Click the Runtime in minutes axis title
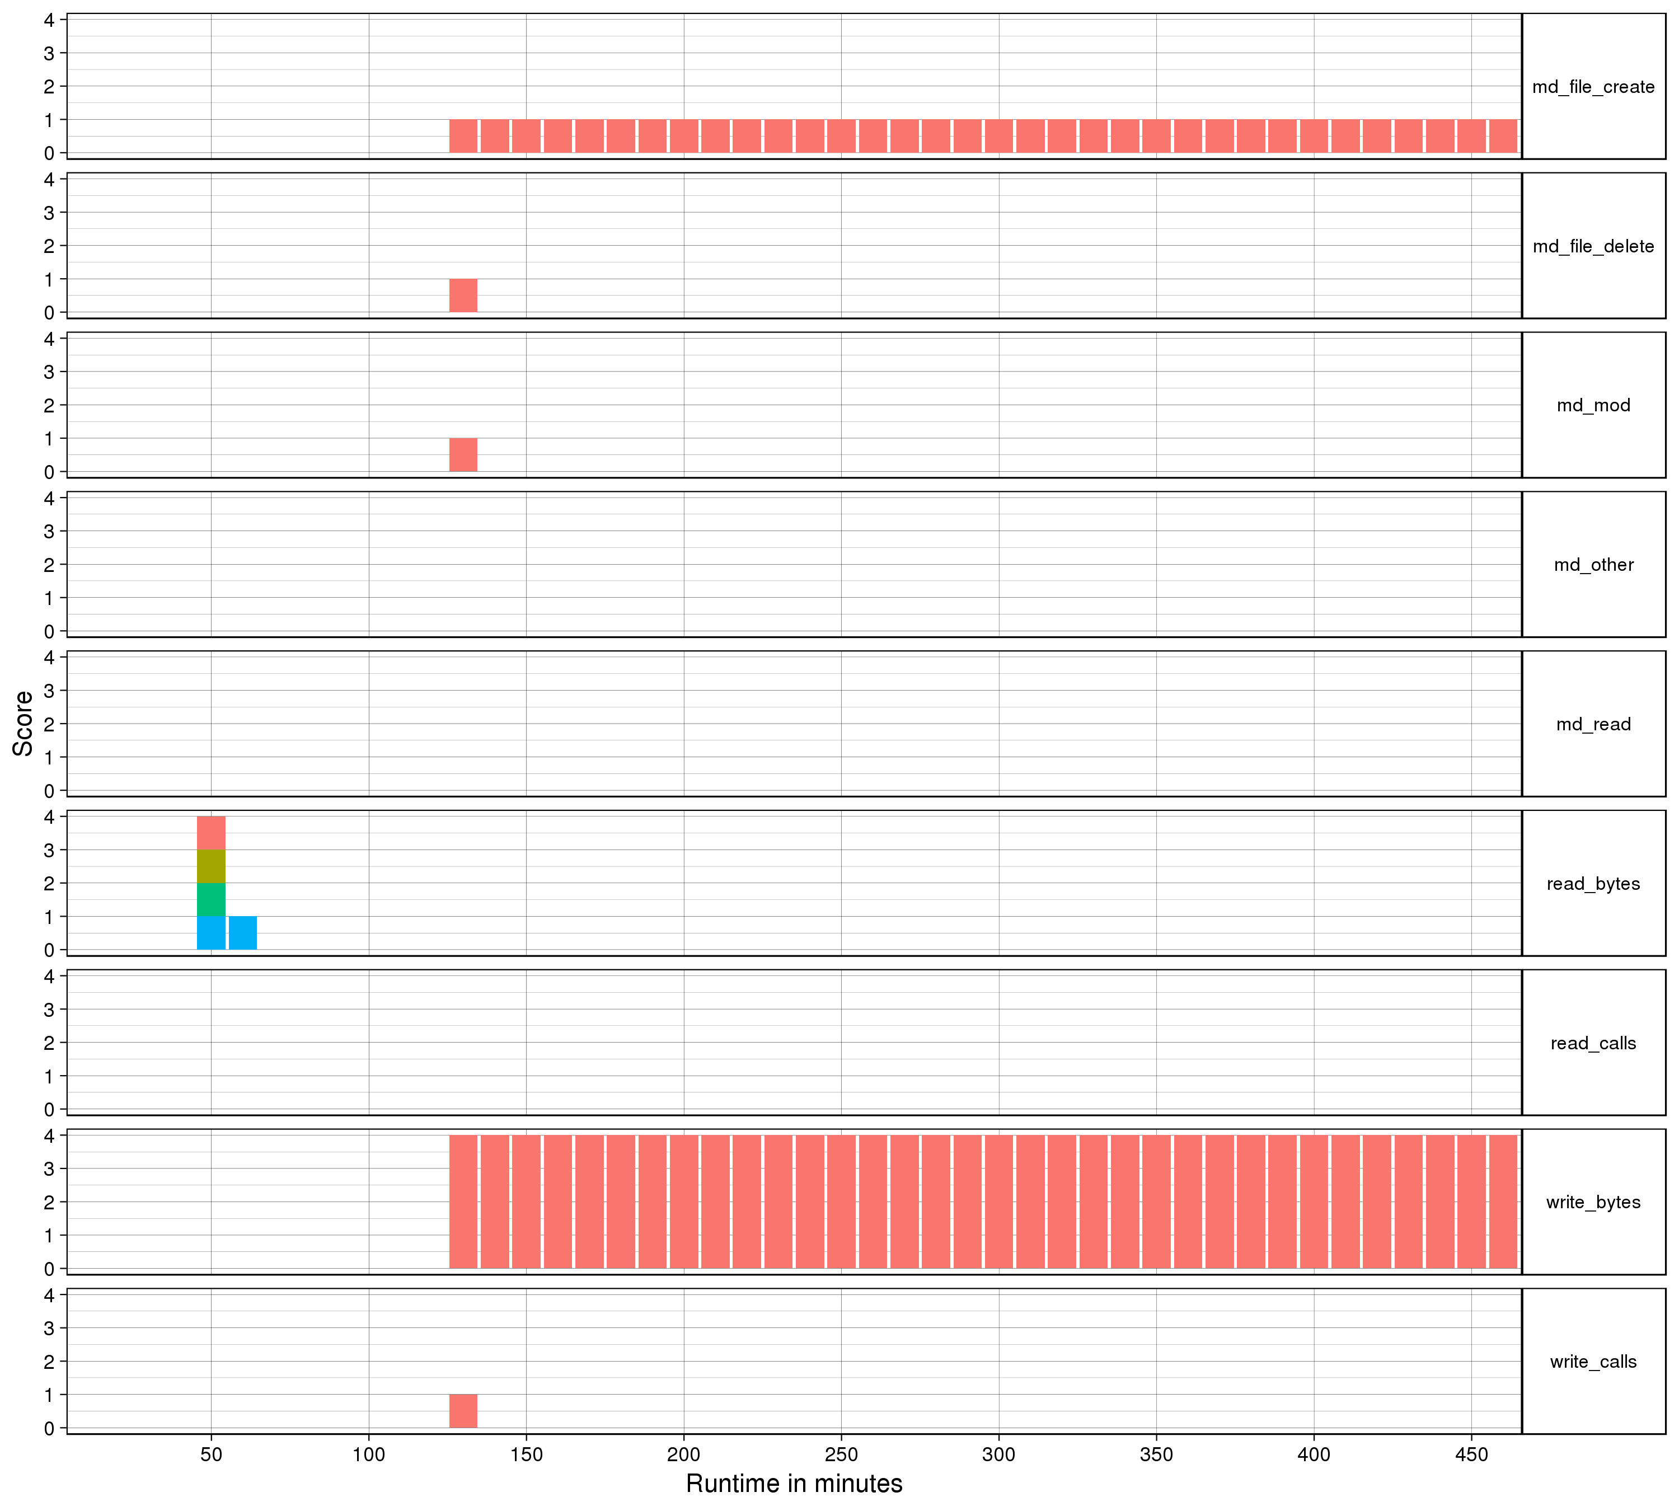1679x1511 pixels. pos(794,1484)
